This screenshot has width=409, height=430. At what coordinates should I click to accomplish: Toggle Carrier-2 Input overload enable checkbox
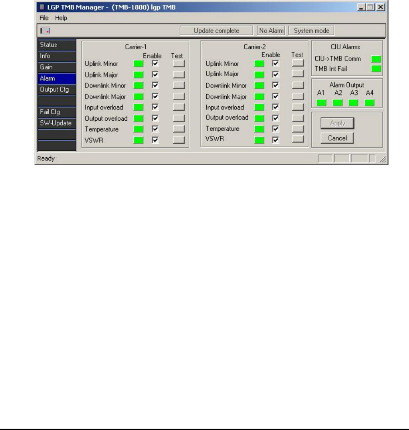tap(275, 107)
